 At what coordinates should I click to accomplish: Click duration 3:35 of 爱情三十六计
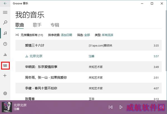[x=156, y=46]
